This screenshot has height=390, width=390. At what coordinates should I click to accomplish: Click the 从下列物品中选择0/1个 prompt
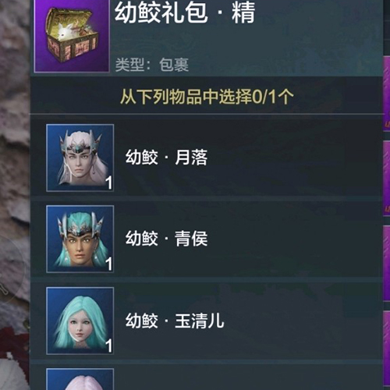(x=207, y=97)
